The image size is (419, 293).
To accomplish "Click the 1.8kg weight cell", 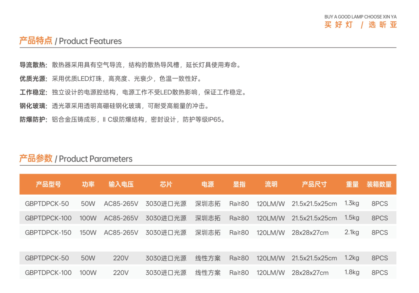I will (x=352, y=272).
